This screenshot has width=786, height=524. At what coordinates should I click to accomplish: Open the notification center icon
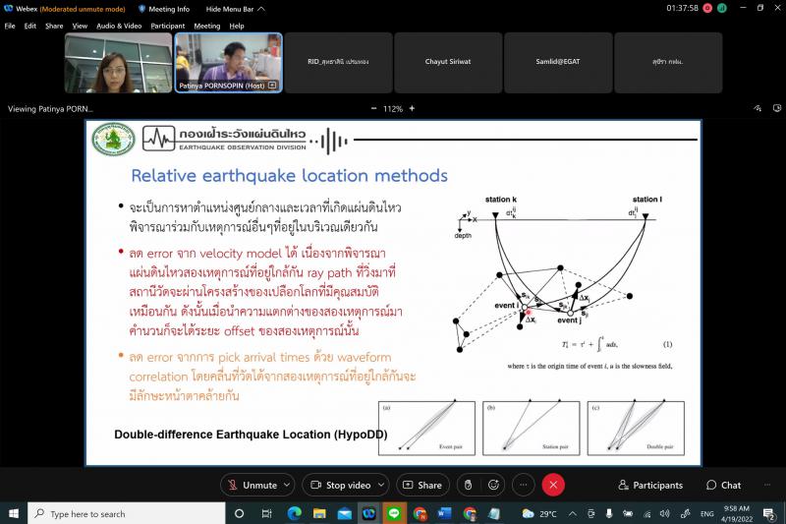(768, 513)
